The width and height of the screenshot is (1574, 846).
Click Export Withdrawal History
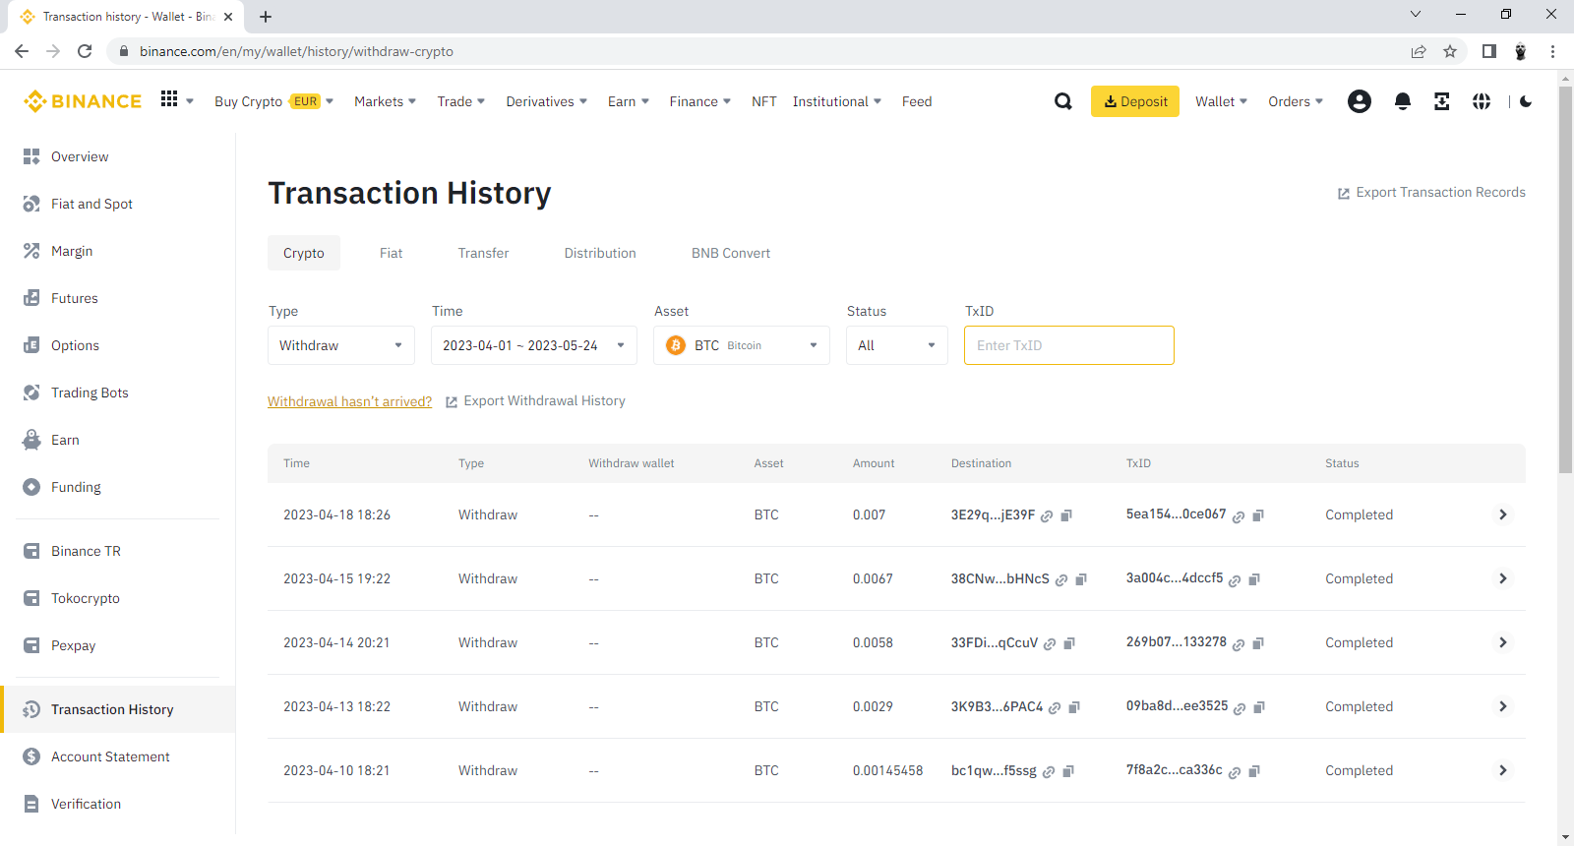(x=535, y=401)
